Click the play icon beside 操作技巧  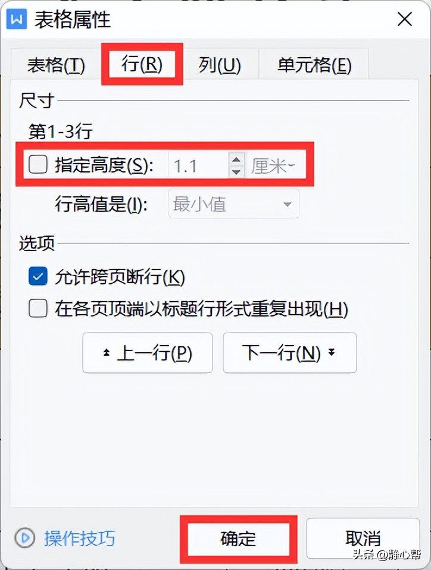coord(25,538)
